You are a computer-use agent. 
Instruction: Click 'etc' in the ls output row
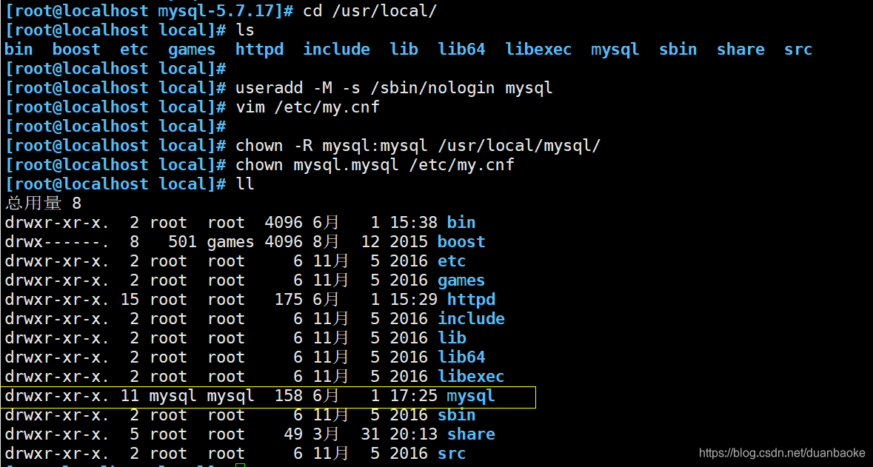coord(134,49)
